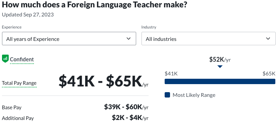The width and height of the screenshot is (278, 127).
Task: Click the $39K - $60K base pay value
Action: 126,107
